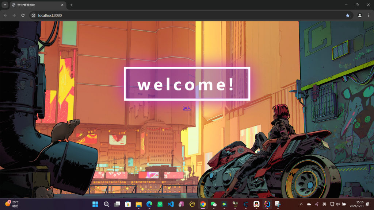Open Navicat from the taskbar

tap(192, 204)
